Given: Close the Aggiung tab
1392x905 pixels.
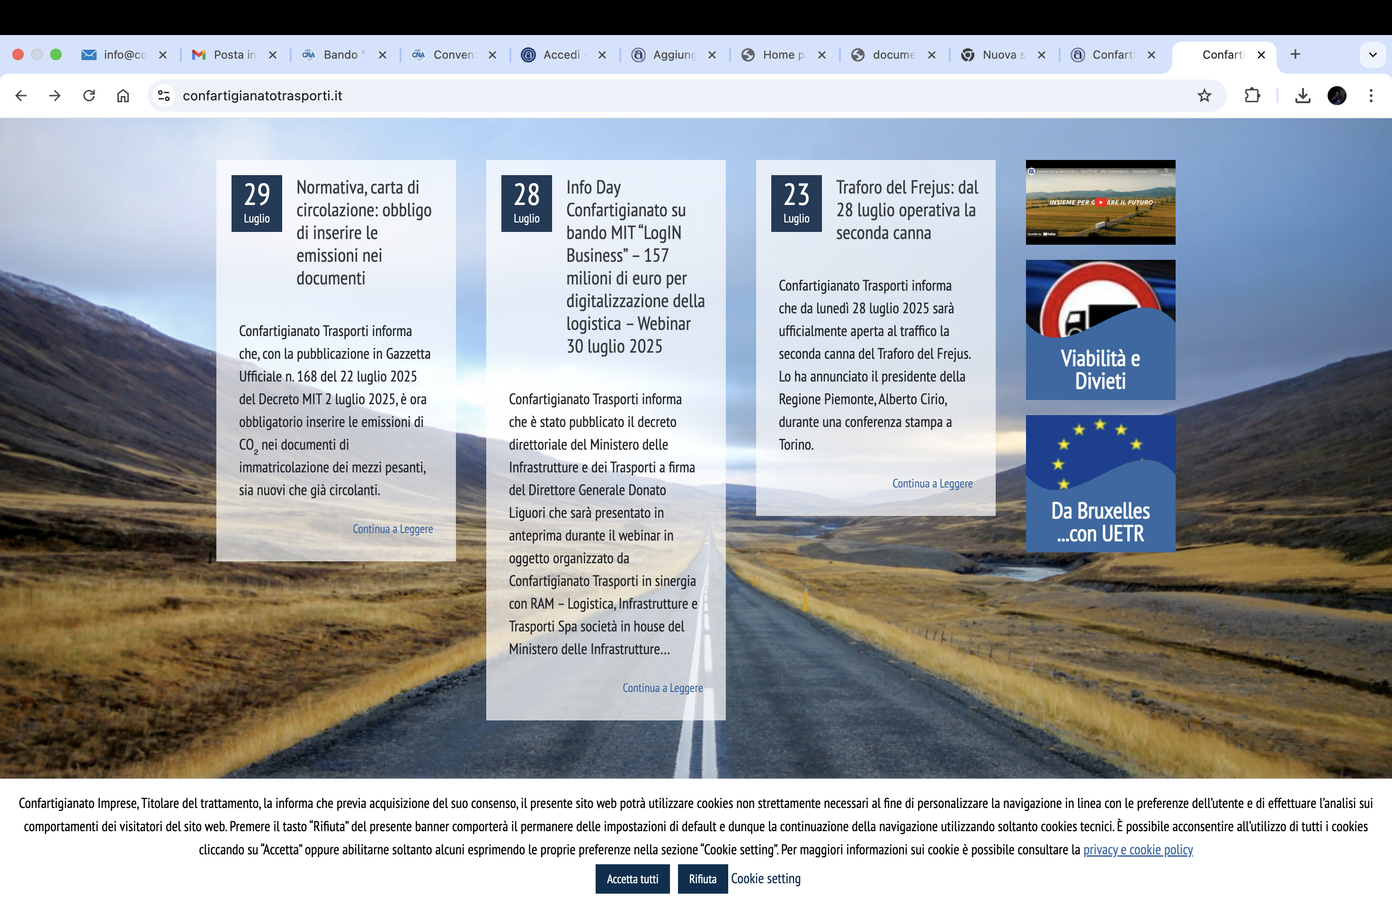Looking at the screenshot, I should tap(713, 54).
